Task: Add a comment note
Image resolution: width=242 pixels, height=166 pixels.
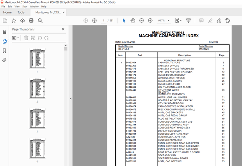Action: tap(201, 21)
